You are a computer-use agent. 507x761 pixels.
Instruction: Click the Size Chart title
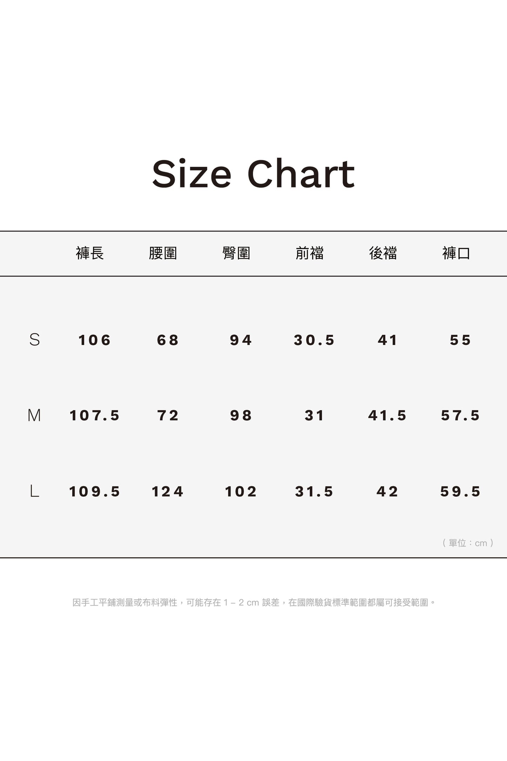253,174
